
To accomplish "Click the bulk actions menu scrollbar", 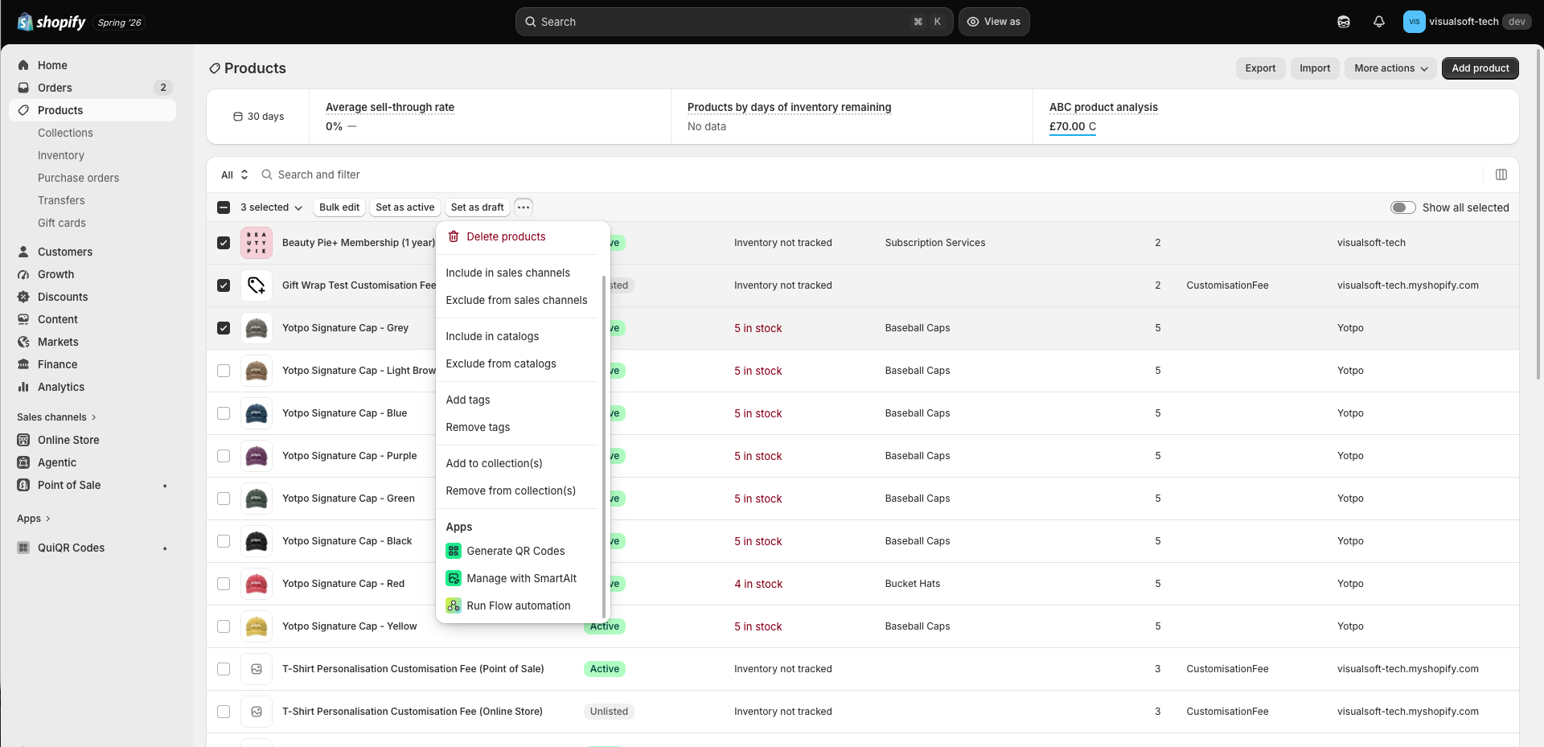I will tap(604, 446).
